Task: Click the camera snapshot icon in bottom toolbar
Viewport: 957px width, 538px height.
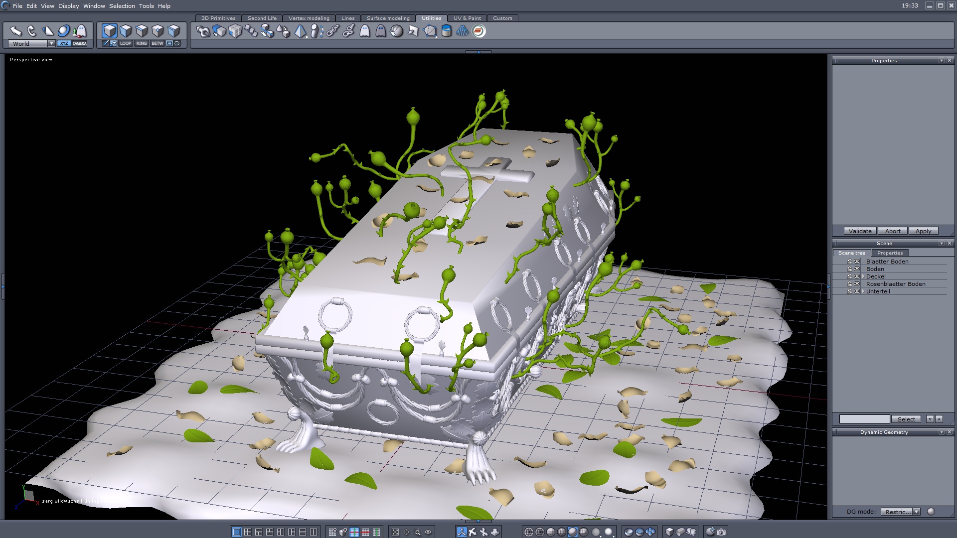Action: [x=721, y=532]
